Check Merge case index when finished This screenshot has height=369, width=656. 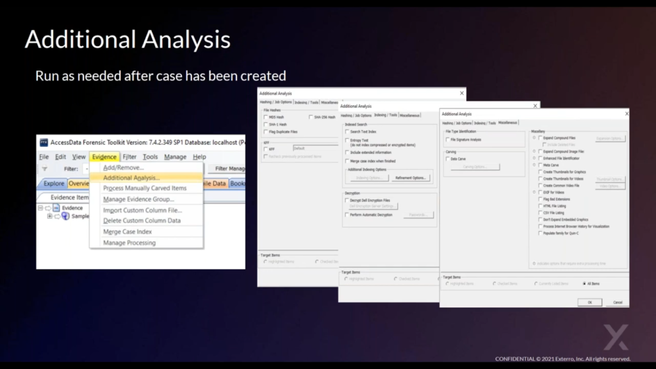(x=347, y=161)
